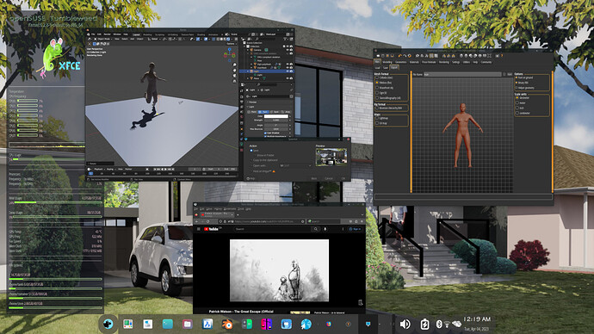This screenshot has height=334, width=594.
Task: Open the Export sub-tab in MakeHuman
Action: [394, 68]
